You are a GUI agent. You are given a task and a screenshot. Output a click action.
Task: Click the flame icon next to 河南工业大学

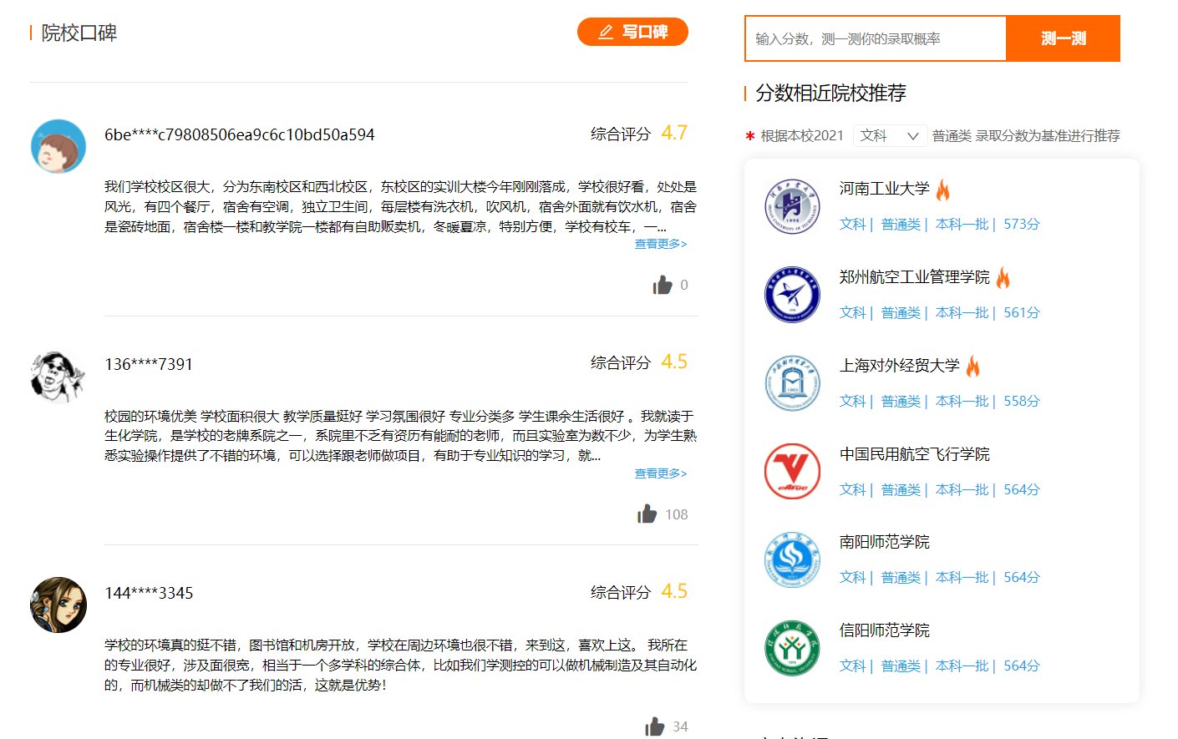click(x=943, y=188)
